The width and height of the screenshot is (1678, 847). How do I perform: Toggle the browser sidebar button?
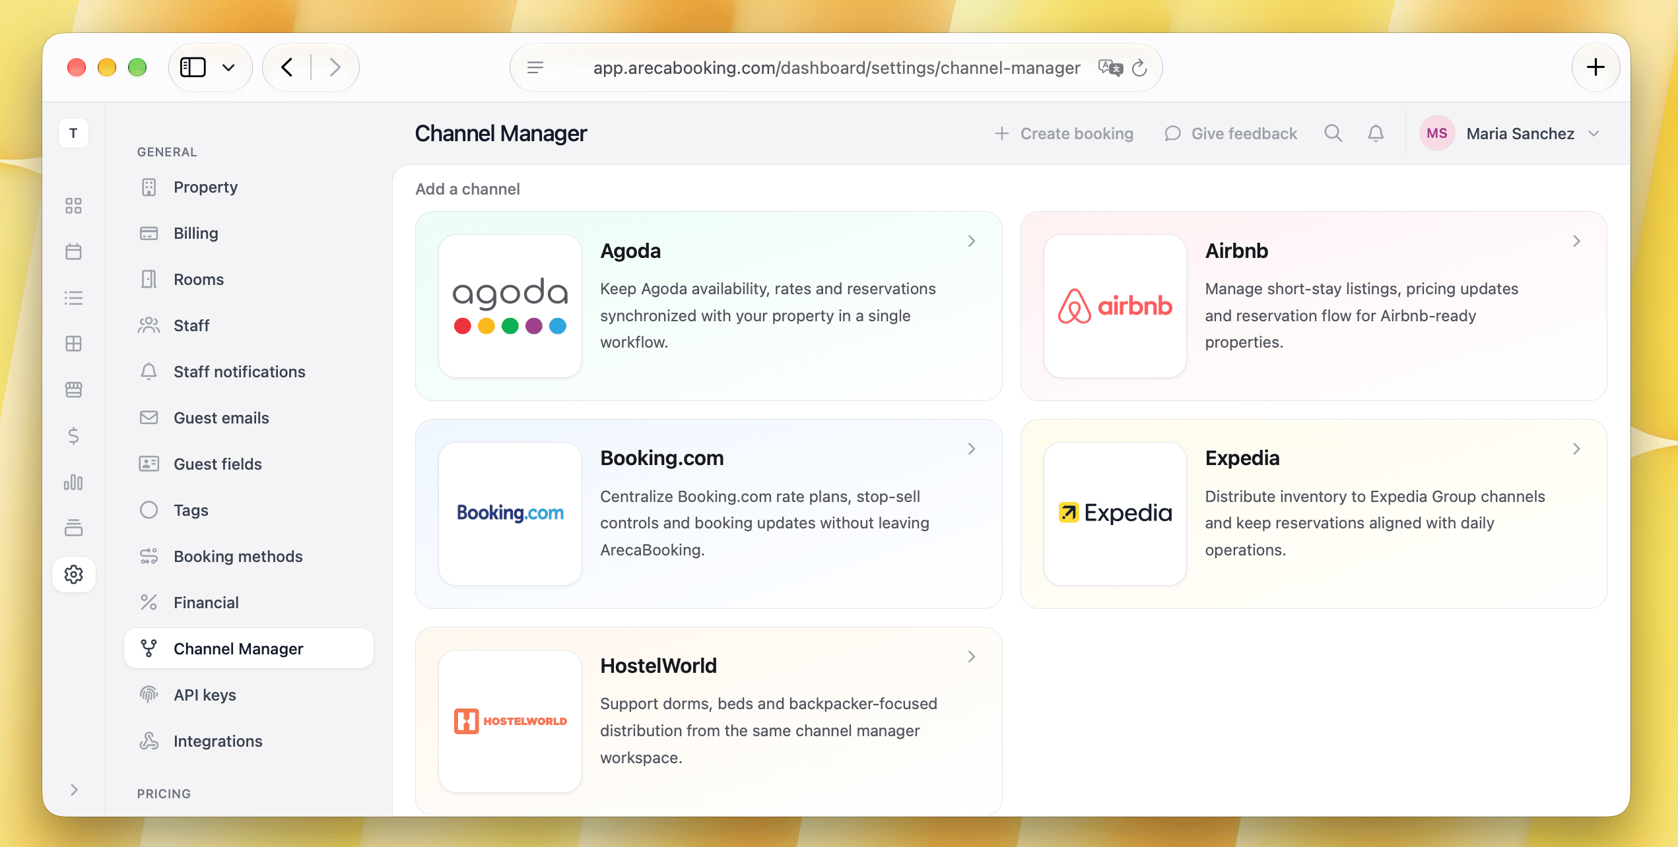tap(193, 67)
